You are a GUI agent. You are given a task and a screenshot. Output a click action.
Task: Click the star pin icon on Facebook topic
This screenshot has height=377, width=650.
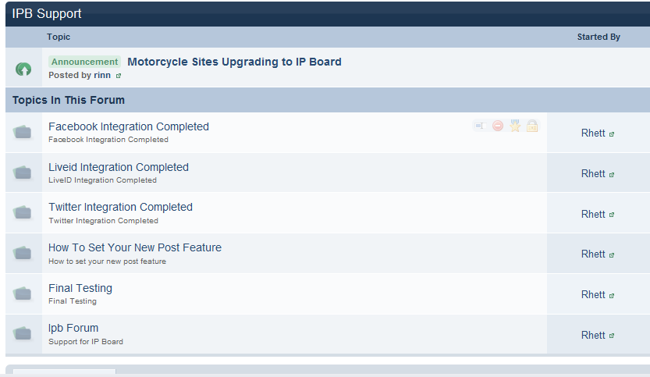[x=515, y=126]
